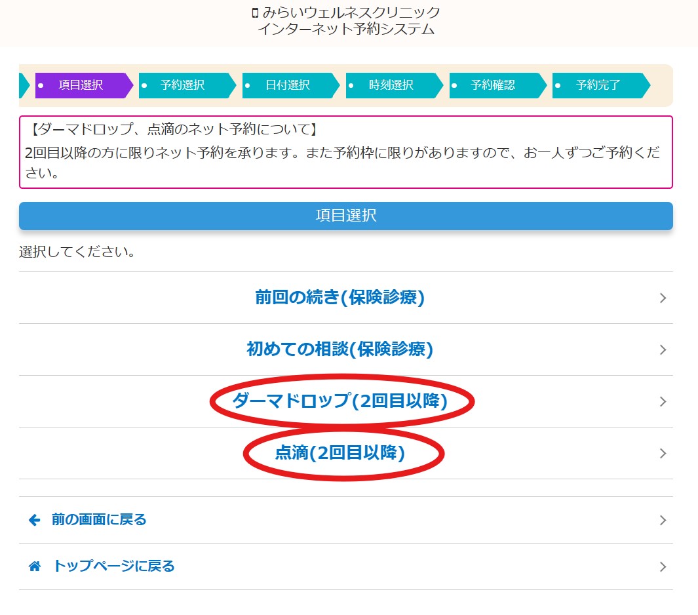Click the home icon beside トップページに戻る
Image resolution: width=698 pixels, height=615 pixels.
click(34, 566)
